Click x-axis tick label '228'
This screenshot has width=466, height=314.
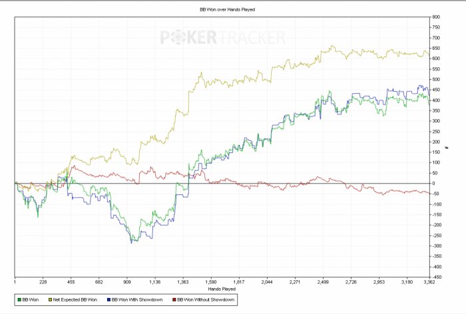click(43, 282)
